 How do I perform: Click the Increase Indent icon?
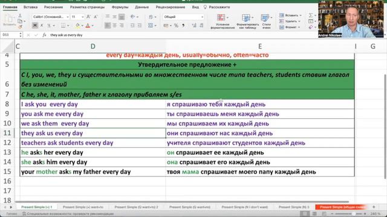(x=140, y=25)
